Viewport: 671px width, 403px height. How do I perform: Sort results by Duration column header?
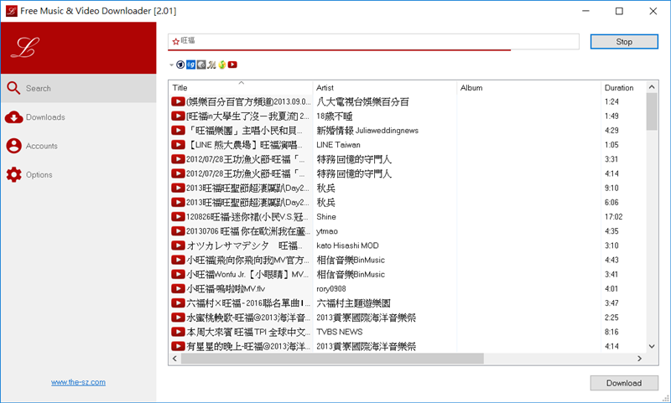pyautogui.click(x=619, y=88)
